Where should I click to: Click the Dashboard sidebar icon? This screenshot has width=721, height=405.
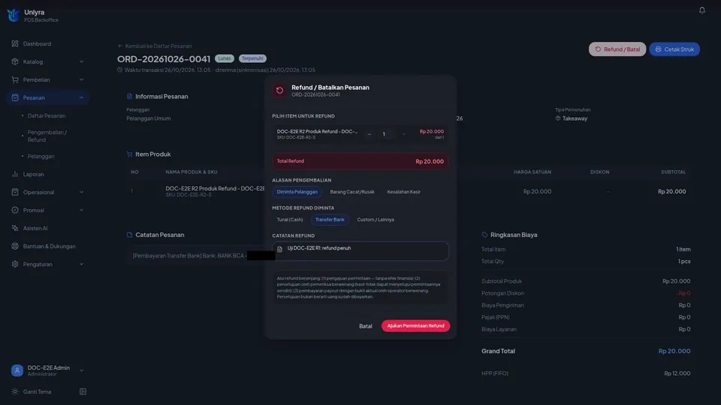[15, 43]
